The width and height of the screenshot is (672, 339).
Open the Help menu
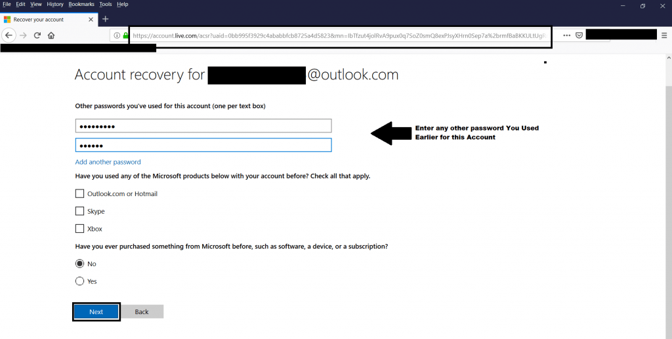[123, 5]
